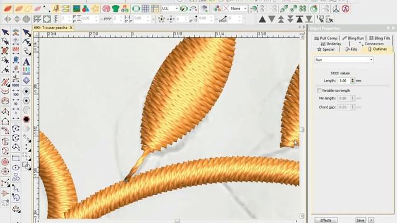
Task: Click the cactus needle points icon
Action: point(56,9)
